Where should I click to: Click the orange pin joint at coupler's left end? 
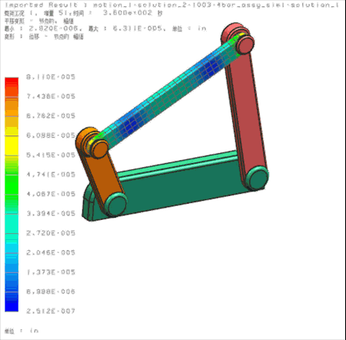(99, 148)
